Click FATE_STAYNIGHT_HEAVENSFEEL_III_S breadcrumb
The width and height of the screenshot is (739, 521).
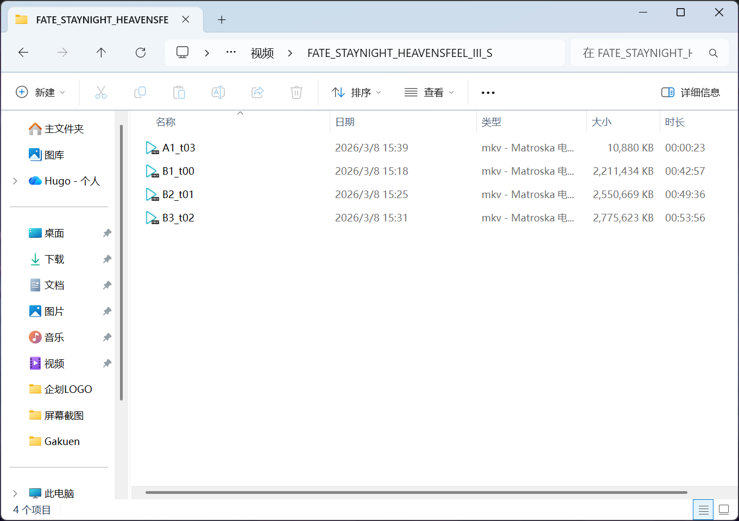point(400,53)
